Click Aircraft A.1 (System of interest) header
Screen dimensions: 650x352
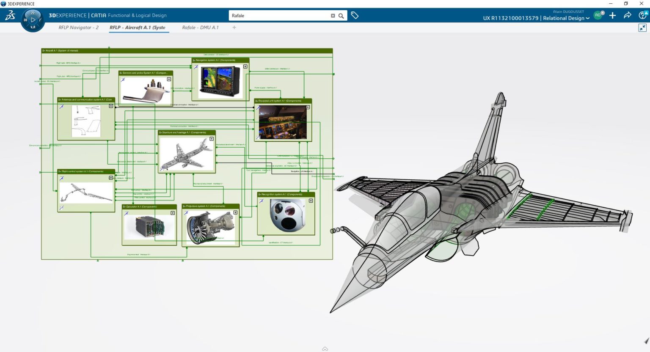point(187,51)
